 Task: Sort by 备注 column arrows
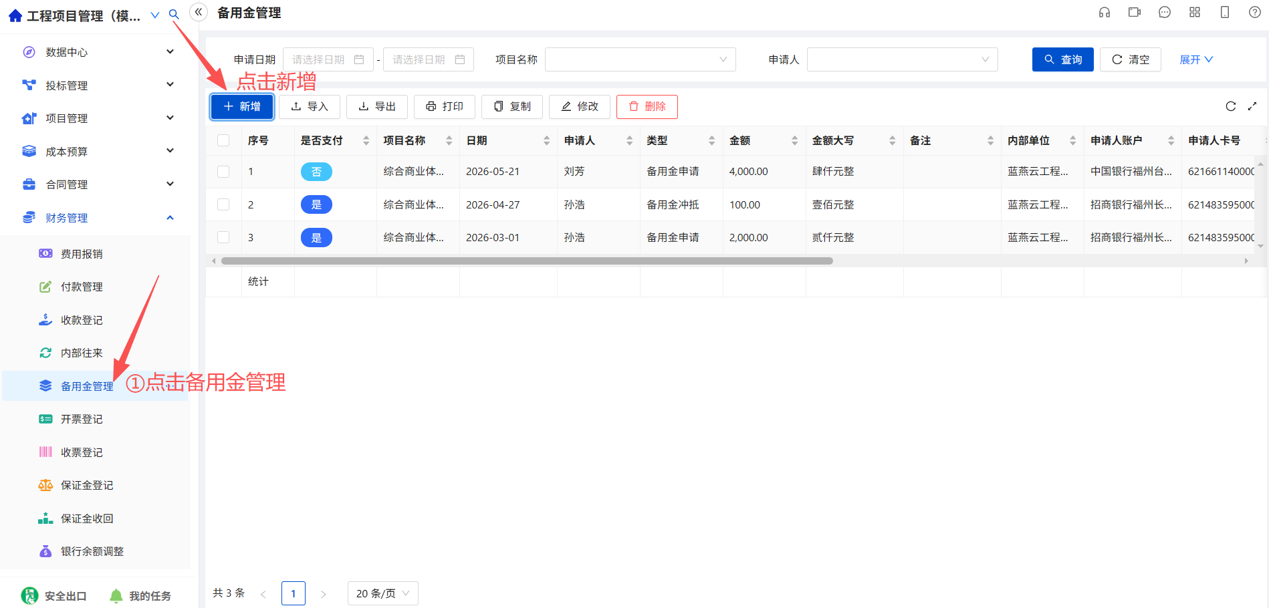(x=990, y=140)
